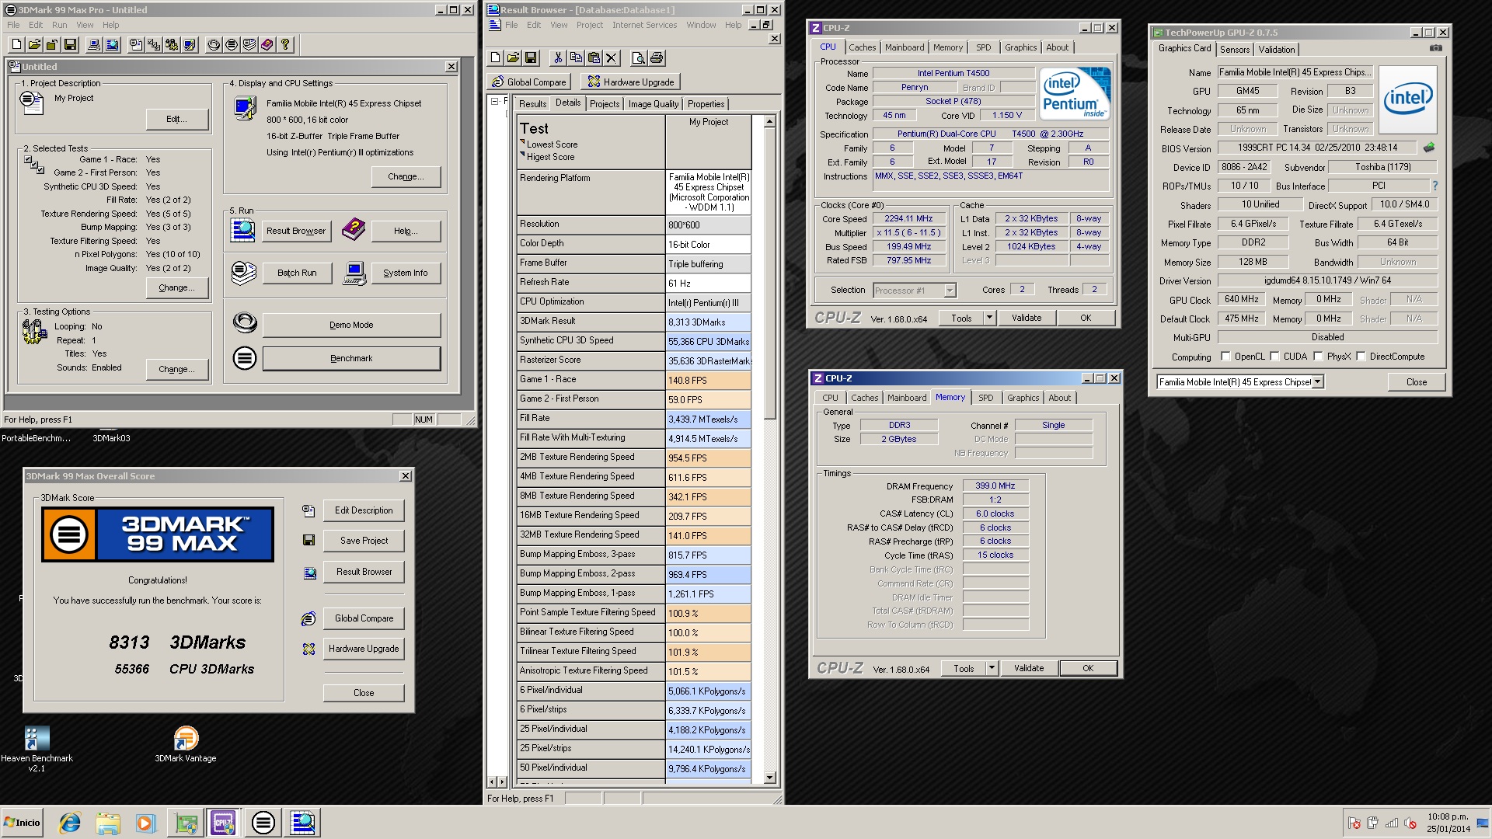Click Result Browser magnifier icon in 3DMark toolbar
The width and height of the screenshot is (1492, 839).
coord(112,45)
